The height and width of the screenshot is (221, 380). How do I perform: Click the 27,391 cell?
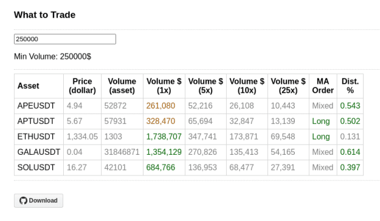[x=288, y=168]
